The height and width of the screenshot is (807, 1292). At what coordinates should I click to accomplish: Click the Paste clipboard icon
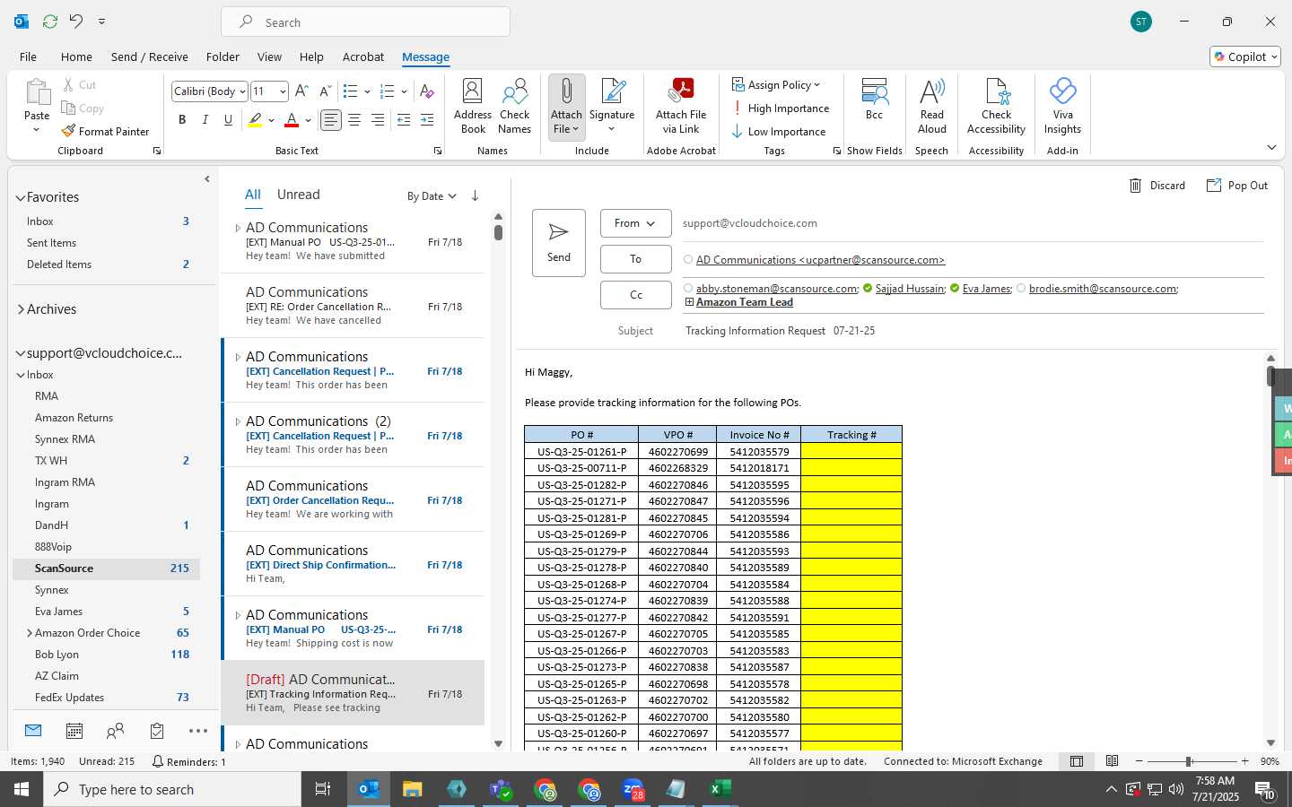click(x=37, y=92)
